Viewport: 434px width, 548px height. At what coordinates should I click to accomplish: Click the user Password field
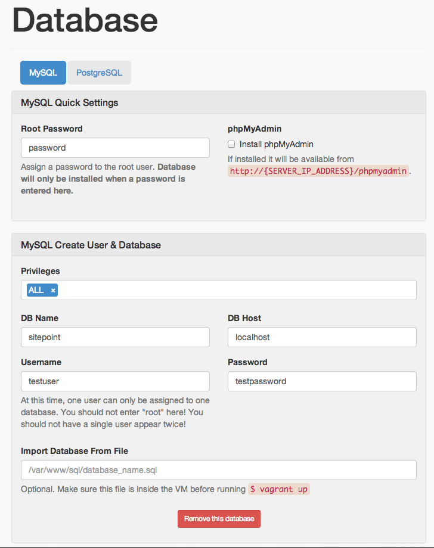click(x=322, y=381)
